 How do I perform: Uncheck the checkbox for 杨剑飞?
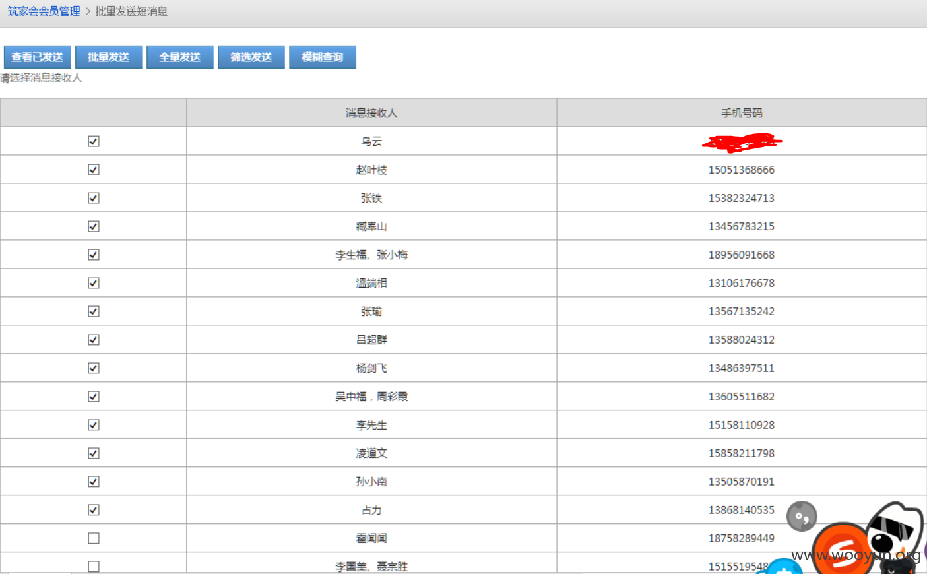tap(94, 368)
